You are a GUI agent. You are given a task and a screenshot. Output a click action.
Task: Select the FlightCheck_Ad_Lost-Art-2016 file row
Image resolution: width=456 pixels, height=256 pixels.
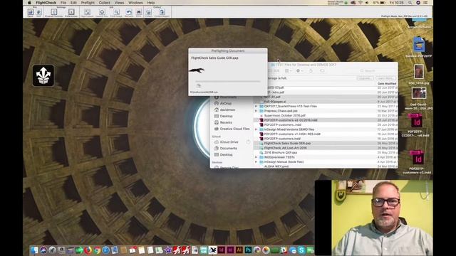click(x=326, y=148)
